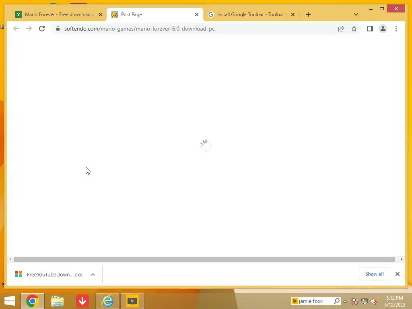Close the Install Google Toolbar tab

click(293, 14)
